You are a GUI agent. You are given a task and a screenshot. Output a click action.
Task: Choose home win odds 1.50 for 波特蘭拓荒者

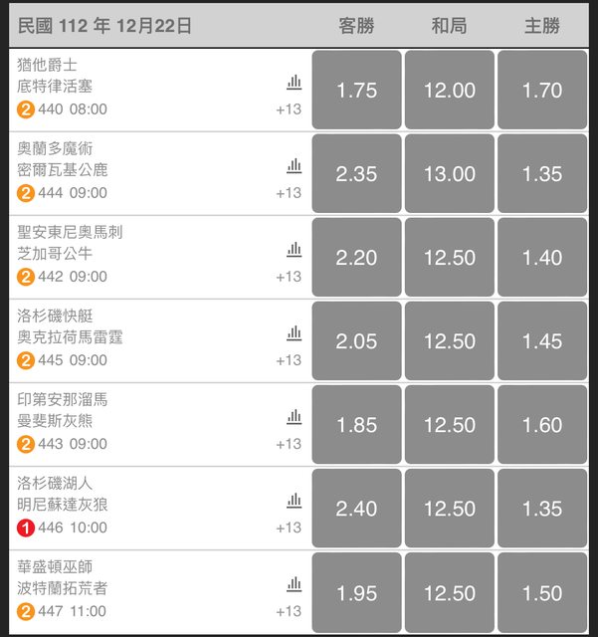[542, 592]
